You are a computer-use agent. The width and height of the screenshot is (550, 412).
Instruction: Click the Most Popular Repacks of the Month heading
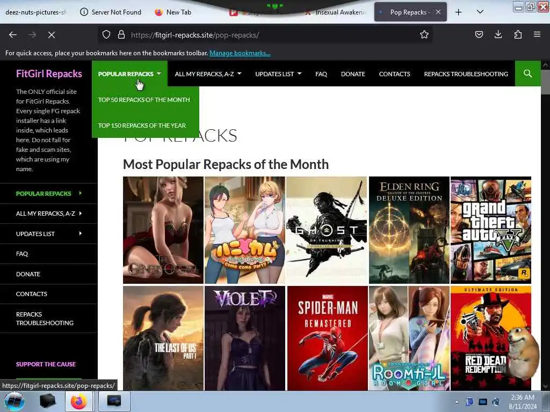pyautogui.click(x=226, y=164)
